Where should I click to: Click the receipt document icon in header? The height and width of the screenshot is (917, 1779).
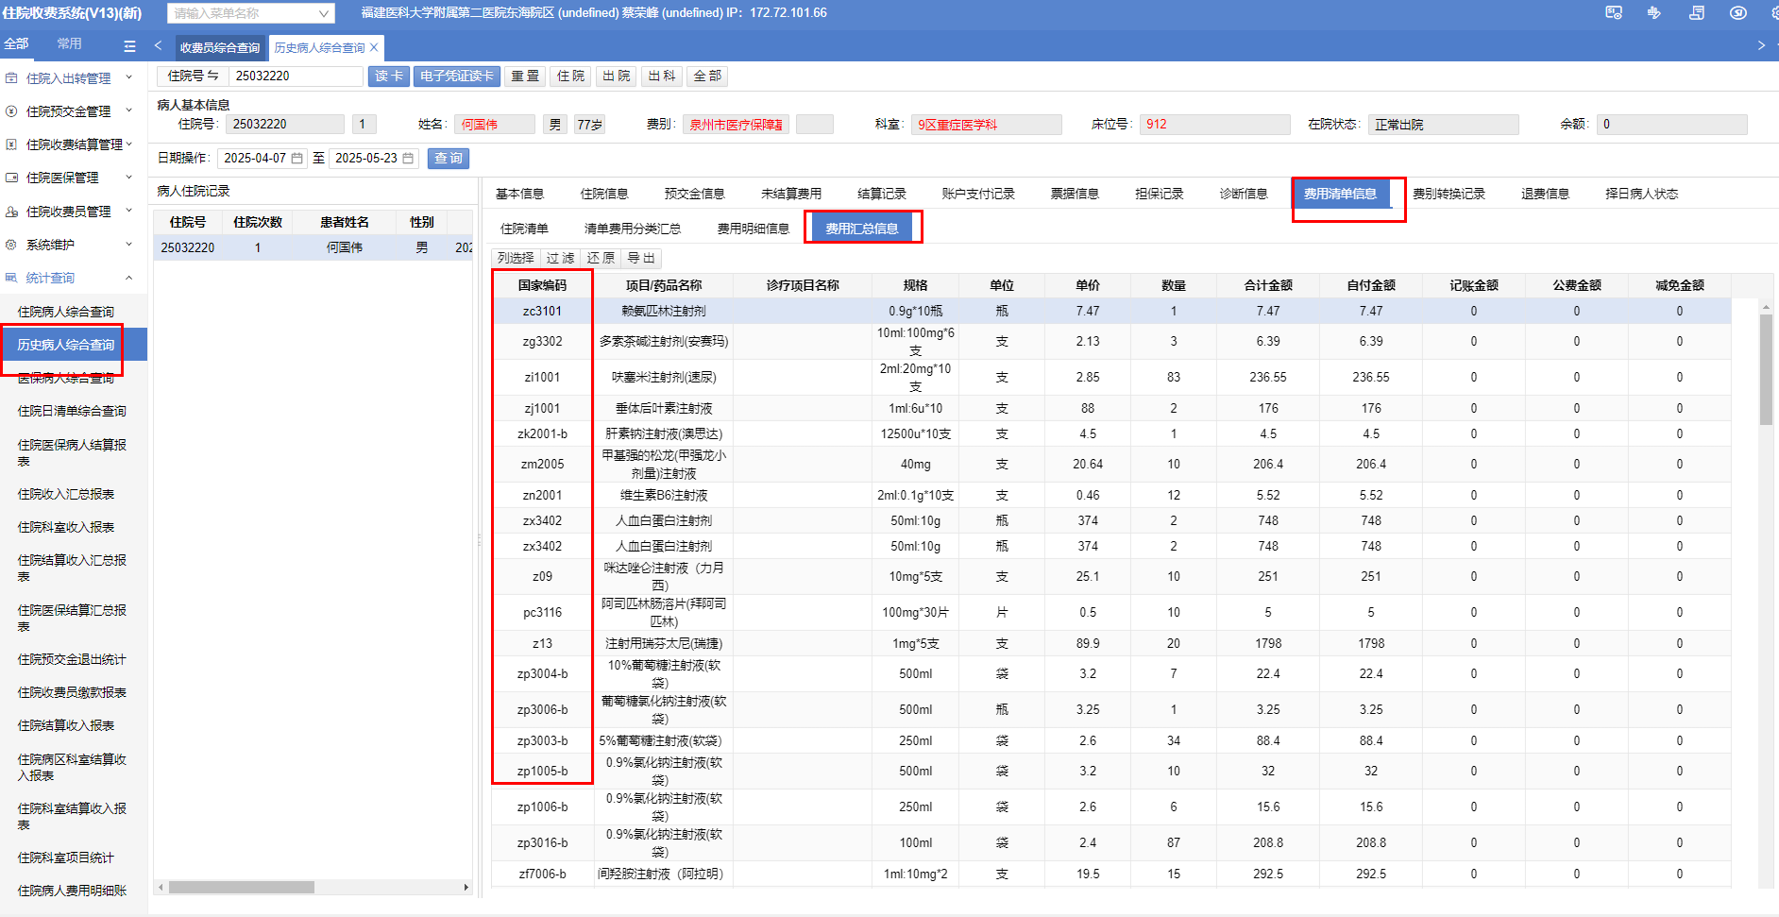pyautogui.click(x=1697, y=13)
